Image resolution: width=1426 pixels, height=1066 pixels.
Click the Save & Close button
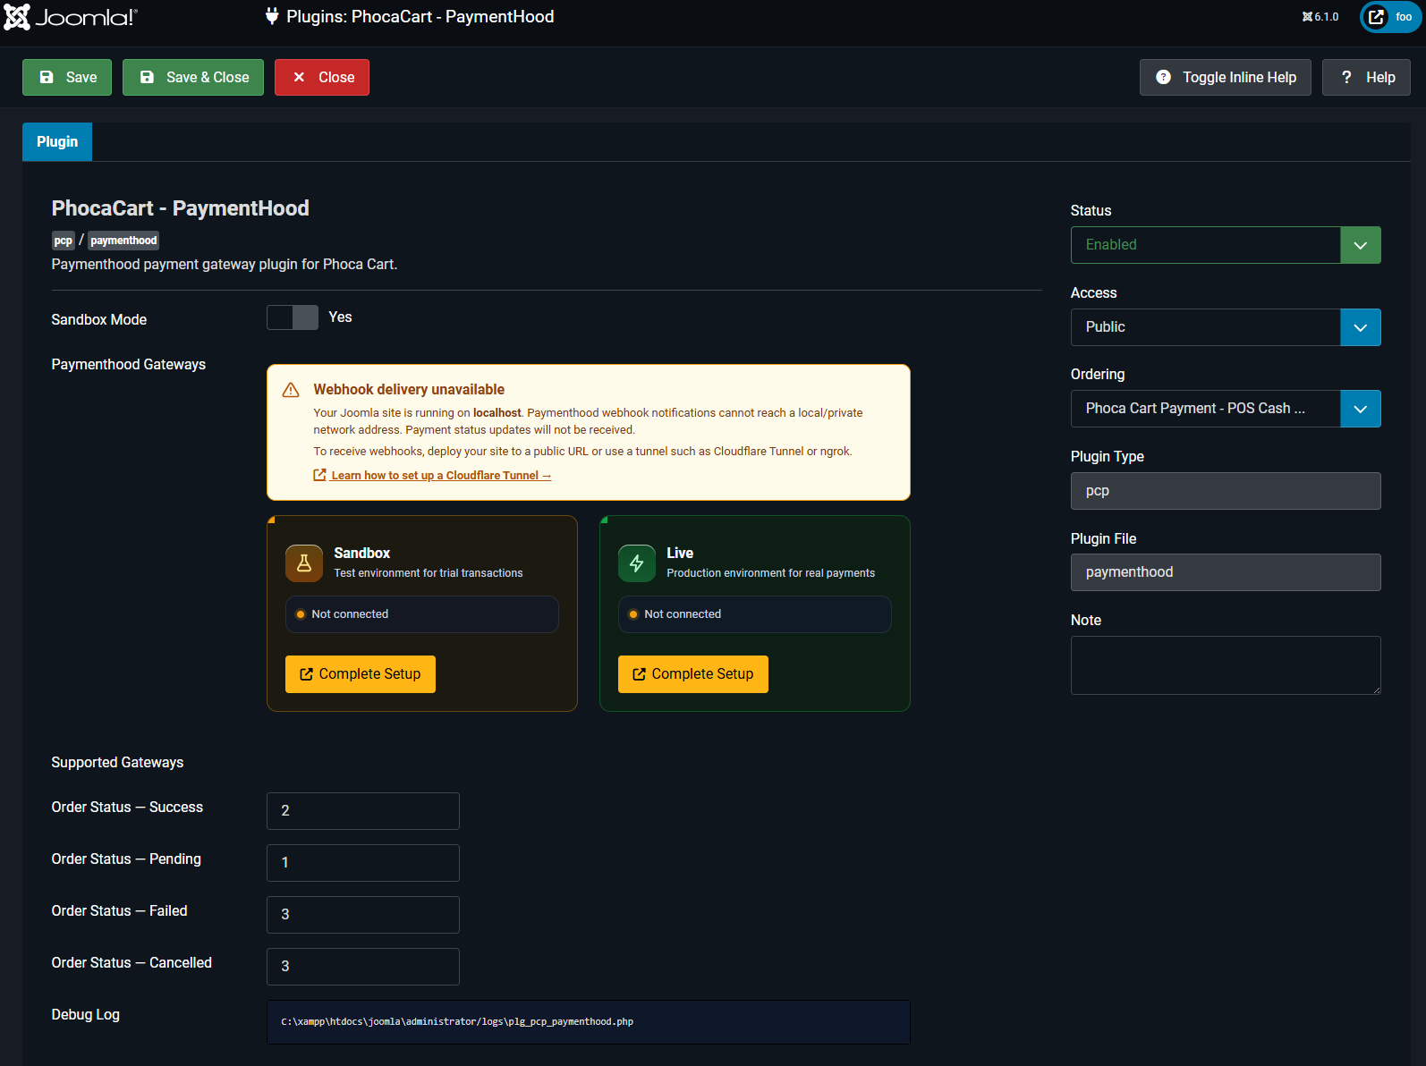pyautogui.click(x=193, y=78)
